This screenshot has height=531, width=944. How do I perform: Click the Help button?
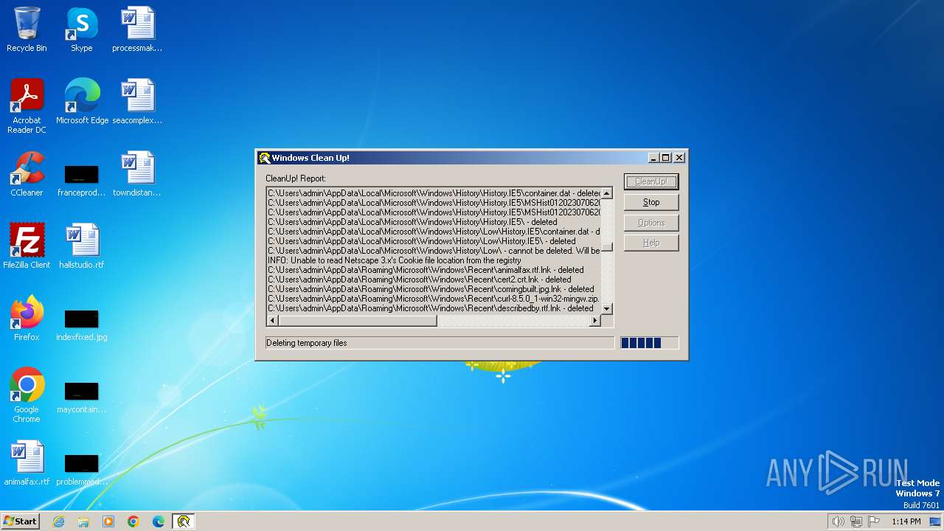(x=651, y=243)
